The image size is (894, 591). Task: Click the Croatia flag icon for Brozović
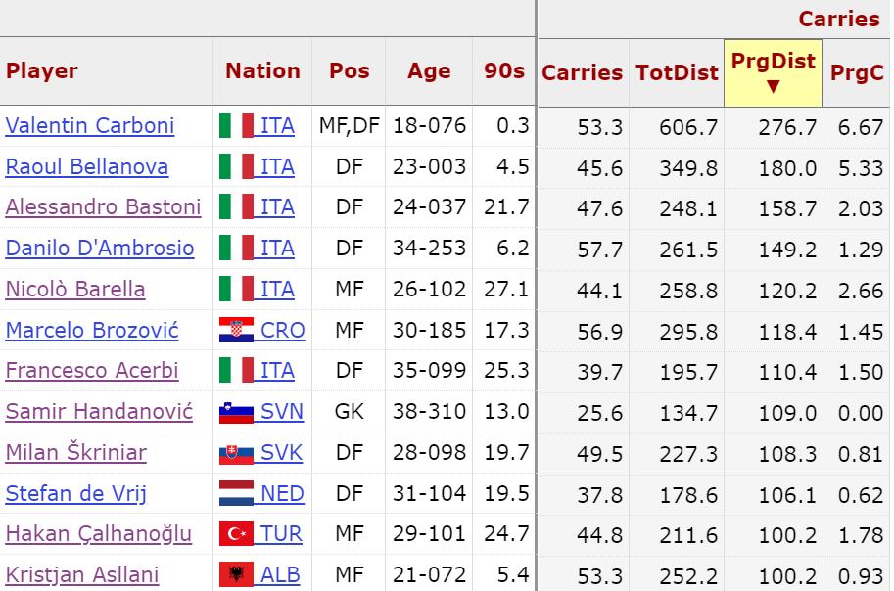click(x=236, y=331)
